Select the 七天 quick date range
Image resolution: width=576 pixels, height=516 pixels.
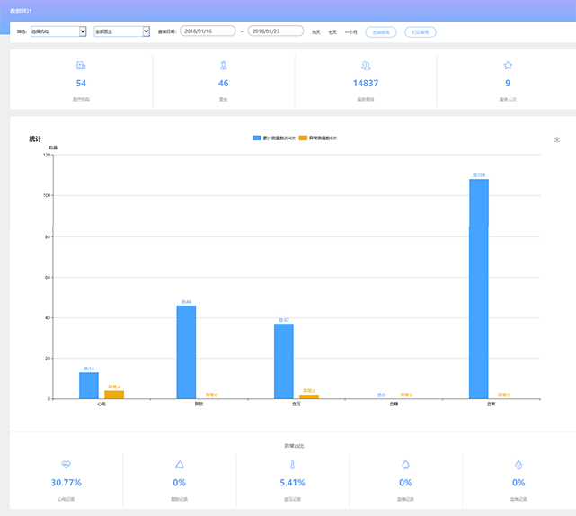tap(332, 31)
